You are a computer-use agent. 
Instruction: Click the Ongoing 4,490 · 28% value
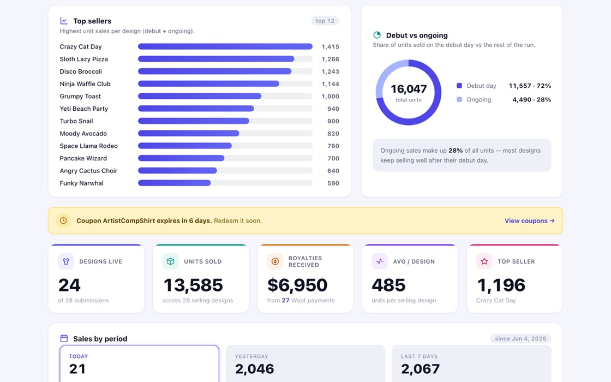point(531,99)
